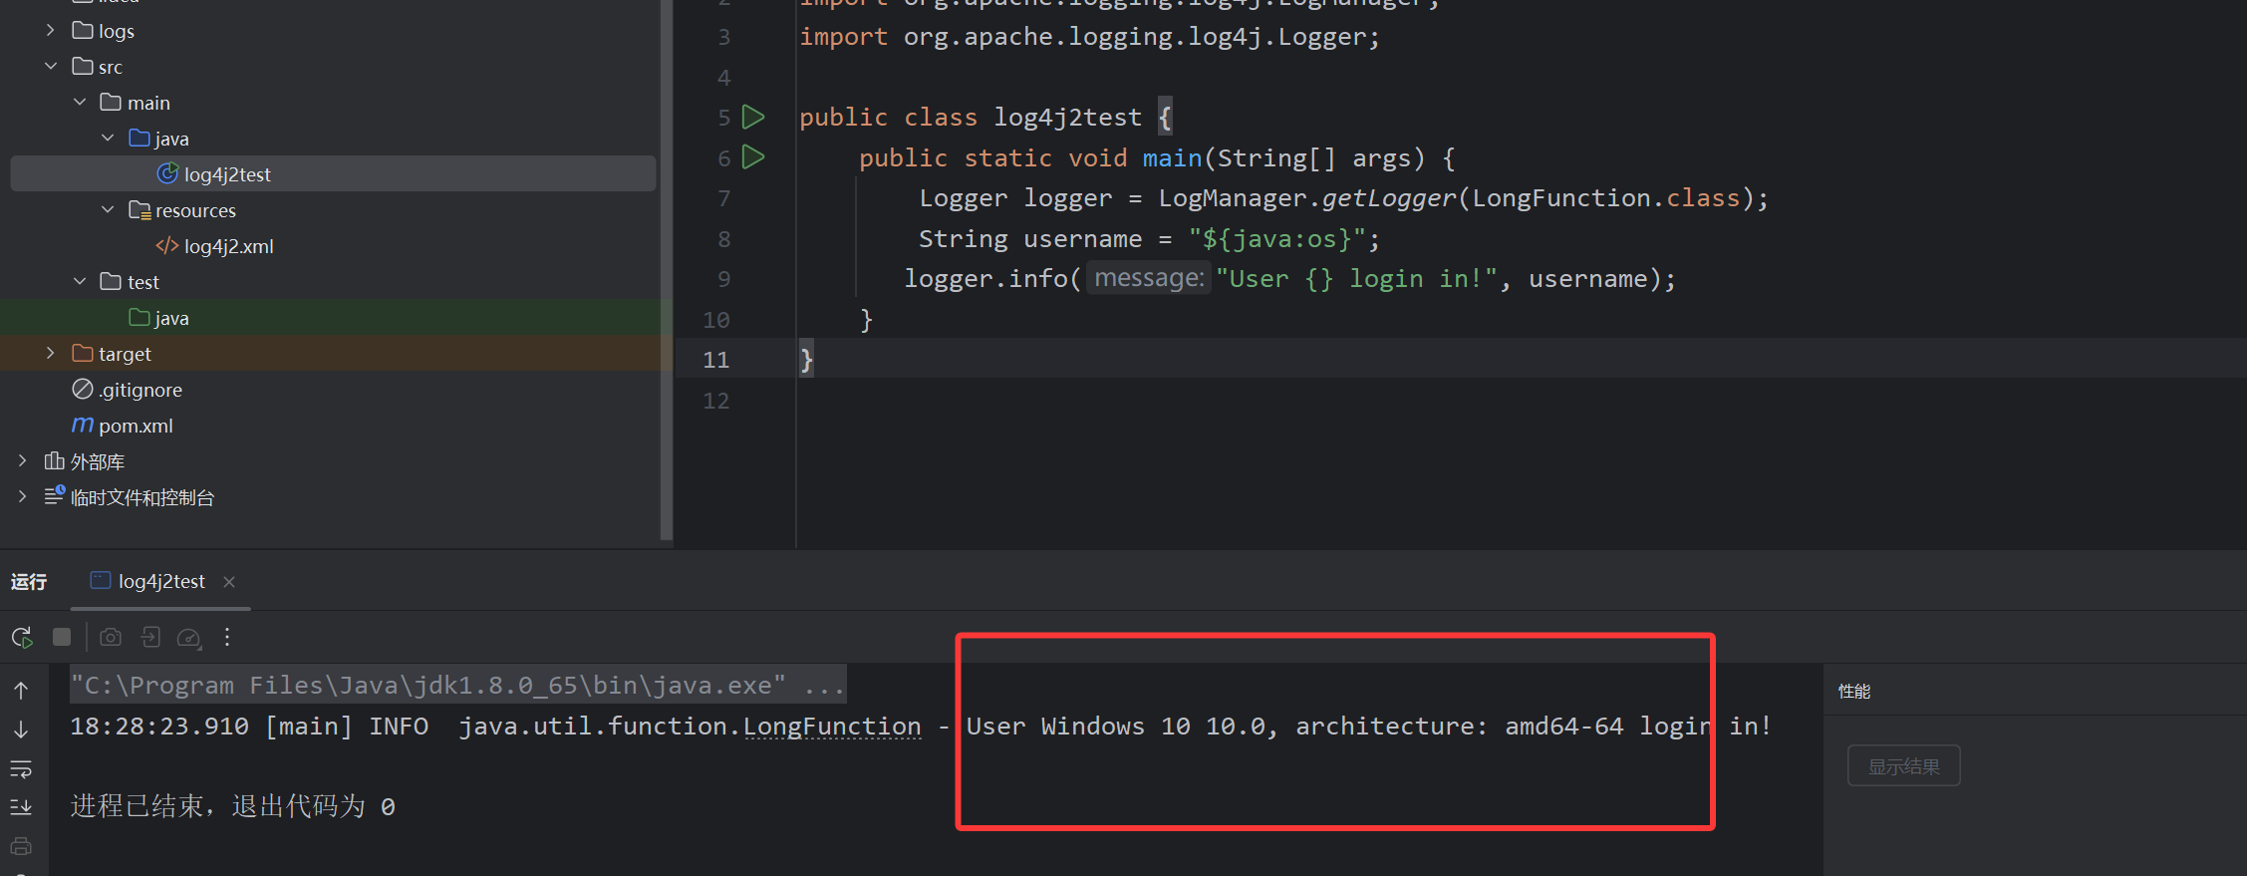The image size is (2247, 876).
Task: Open the profiler speedometer icon
Action: pos(188,638)
